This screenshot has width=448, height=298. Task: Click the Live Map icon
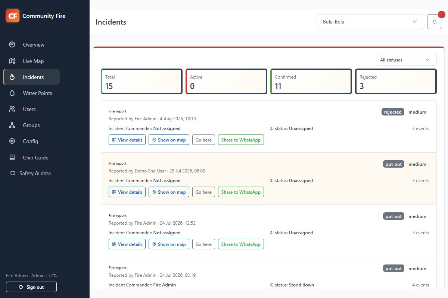coord(12,61)
